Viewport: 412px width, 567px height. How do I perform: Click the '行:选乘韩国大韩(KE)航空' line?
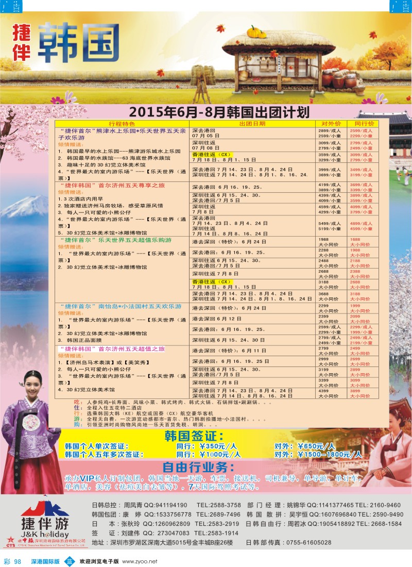(144, 413)
